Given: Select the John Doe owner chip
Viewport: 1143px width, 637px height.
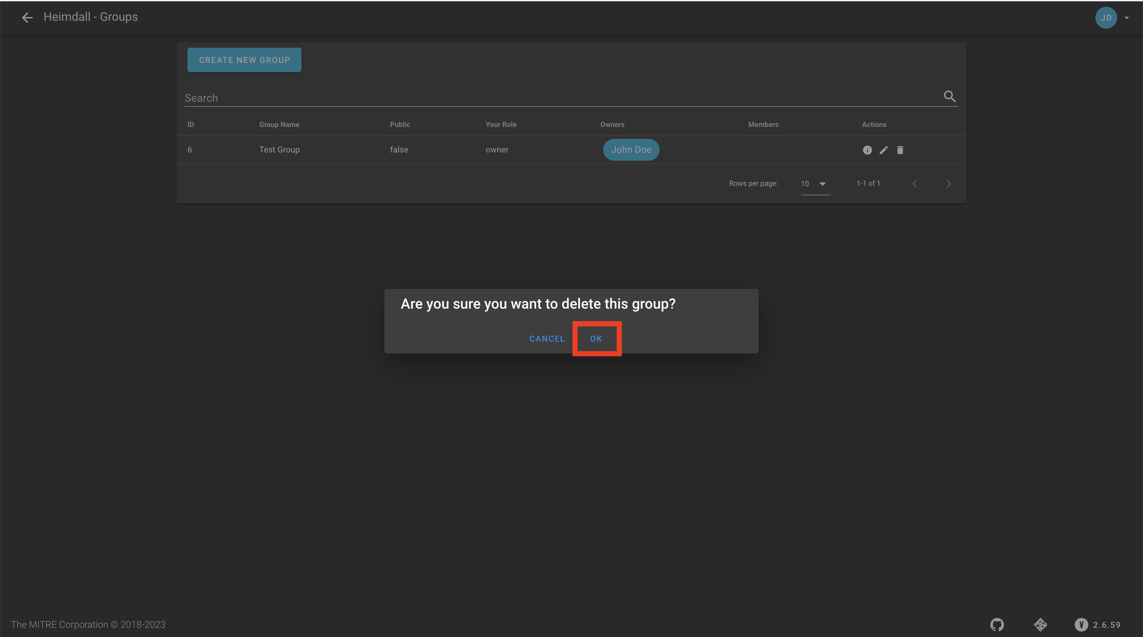Looking at the screenshot, I should coord(631,150).
